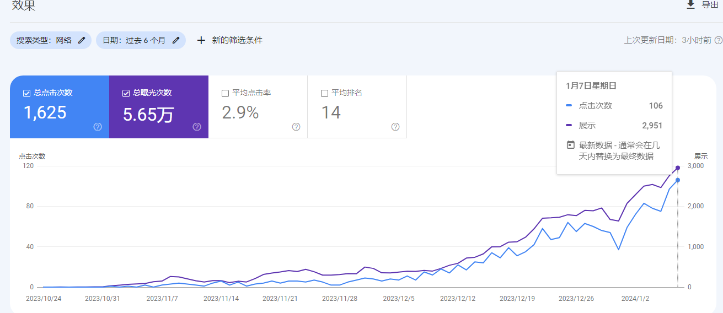Click pencil icon on search type chip
The image size is (723, 313).
[x=82, y=40]
